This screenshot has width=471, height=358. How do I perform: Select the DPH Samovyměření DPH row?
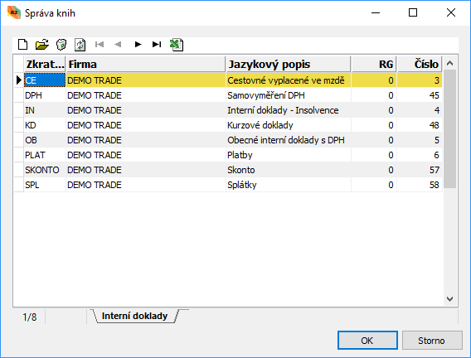228,95
